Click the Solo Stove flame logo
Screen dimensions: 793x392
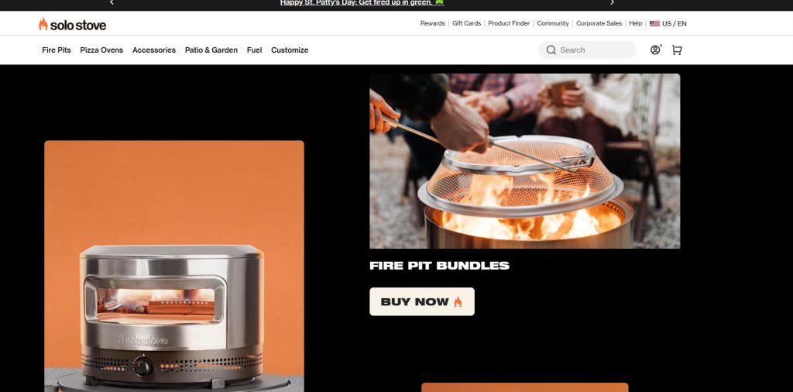pos(43,24)
